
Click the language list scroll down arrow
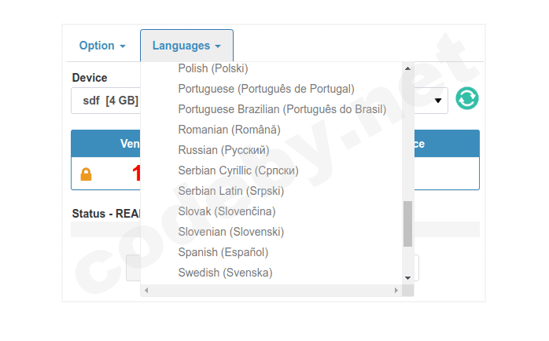407,277
